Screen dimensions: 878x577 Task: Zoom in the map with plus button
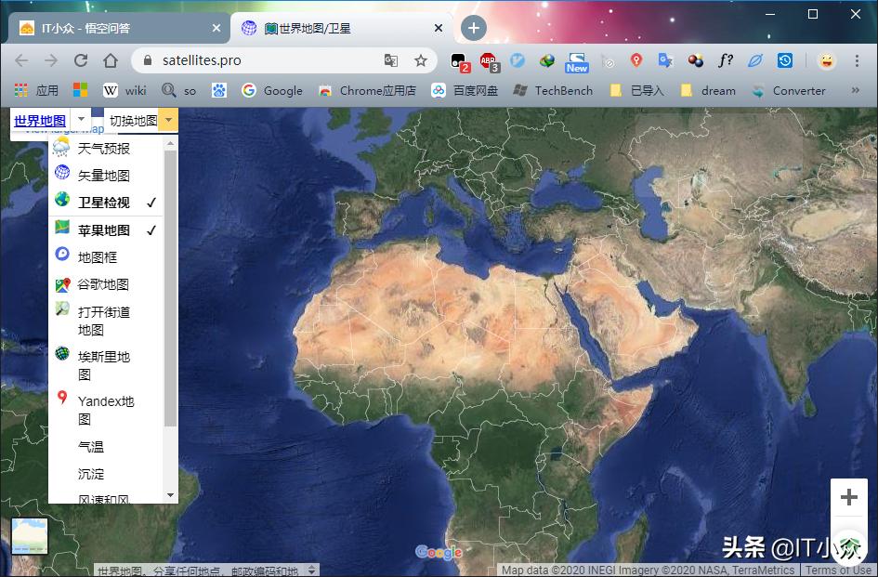848,497
